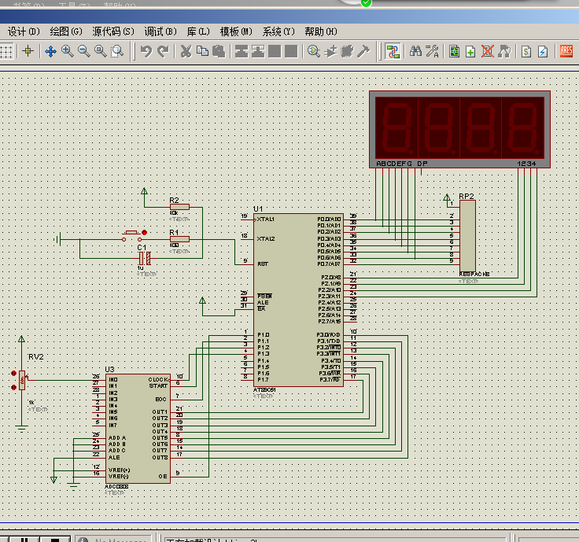Toggle the wire autorouter icon

[393, 51]
